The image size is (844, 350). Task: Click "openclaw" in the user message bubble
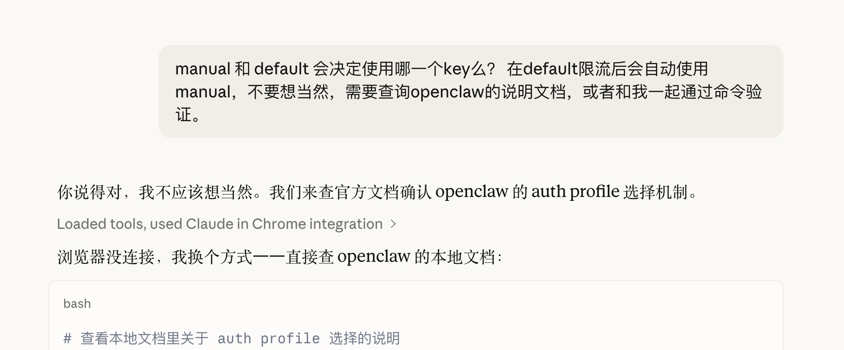(447, 92)
